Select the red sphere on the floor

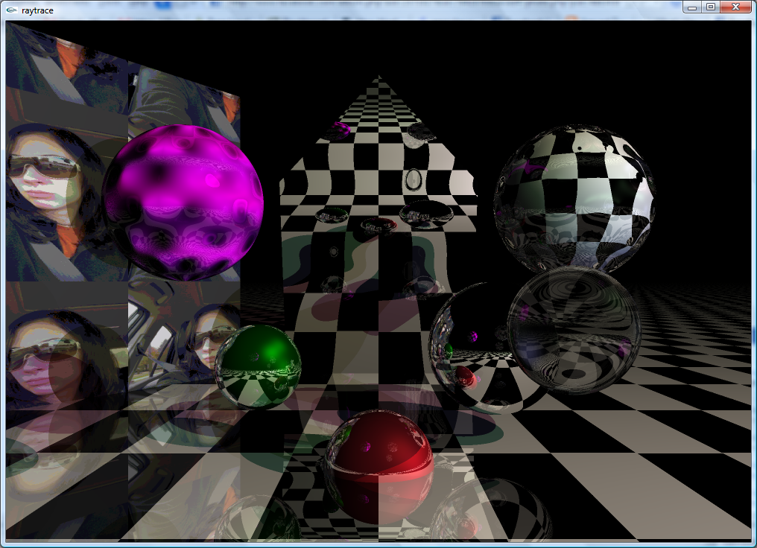point(378,449)
